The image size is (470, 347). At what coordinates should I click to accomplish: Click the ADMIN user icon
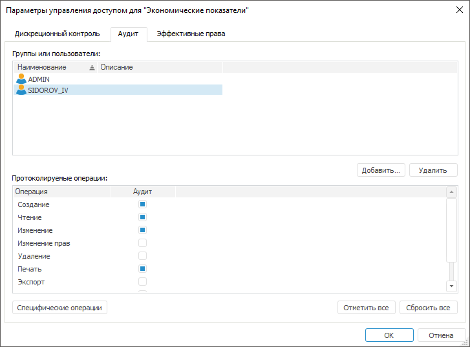tap(21, 79)
